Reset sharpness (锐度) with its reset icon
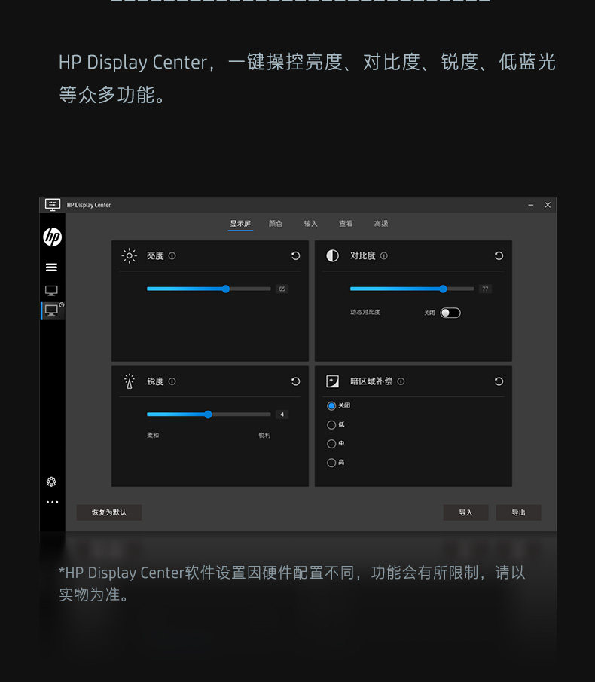Screen dimensions: 595x682 click(295, 381)
